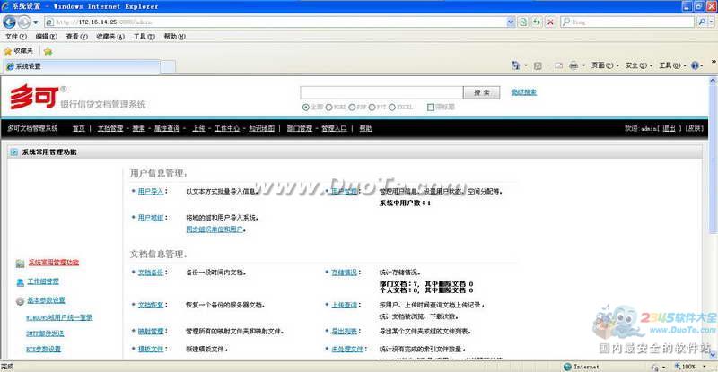Click the arrow icon beside 系统常用管理功能 header
This screenshot has width=718, height=372.
(14, 151)
